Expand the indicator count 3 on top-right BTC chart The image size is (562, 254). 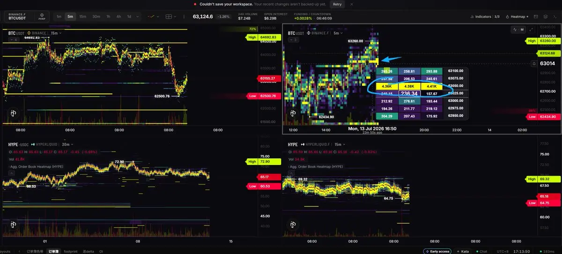294,40
